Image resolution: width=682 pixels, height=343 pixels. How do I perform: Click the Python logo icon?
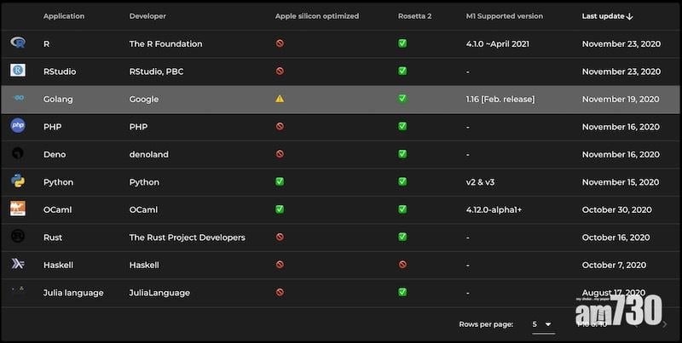pos(18,181)
